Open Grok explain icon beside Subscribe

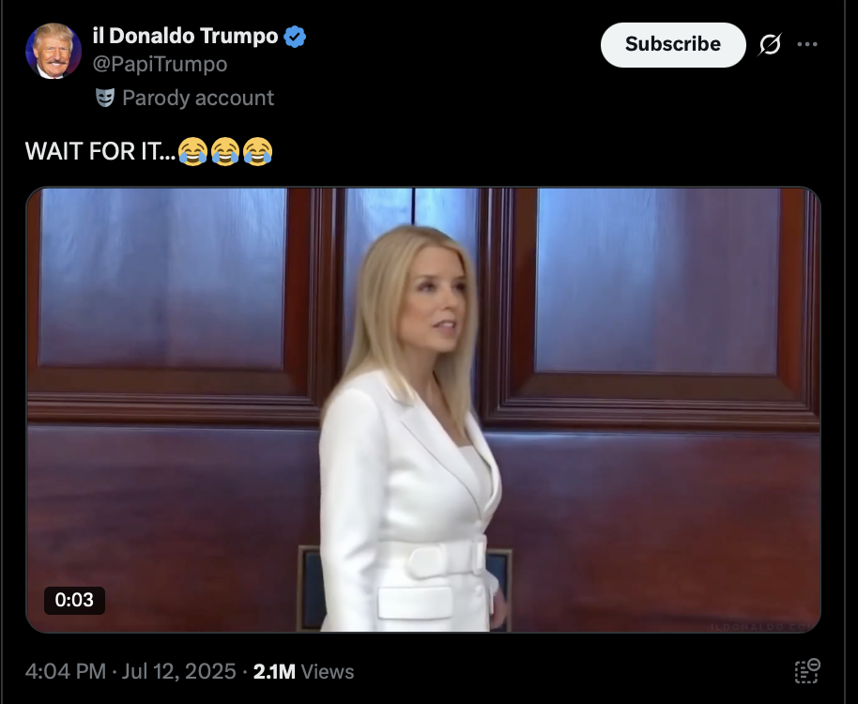tap(770, 44)
